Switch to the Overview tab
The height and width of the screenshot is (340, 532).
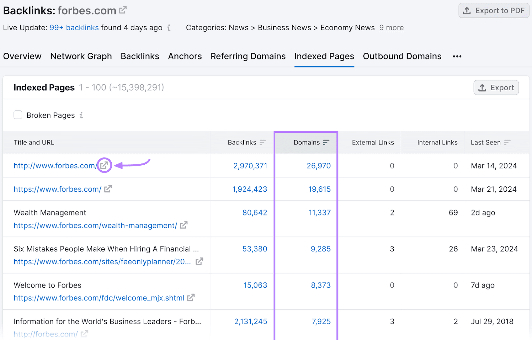click(22, 56)
